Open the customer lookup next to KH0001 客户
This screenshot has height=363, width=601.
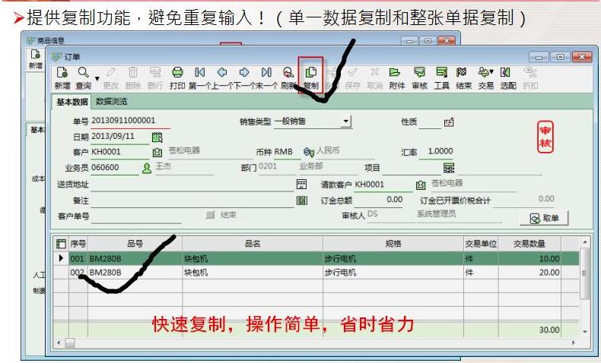(157, 153)
